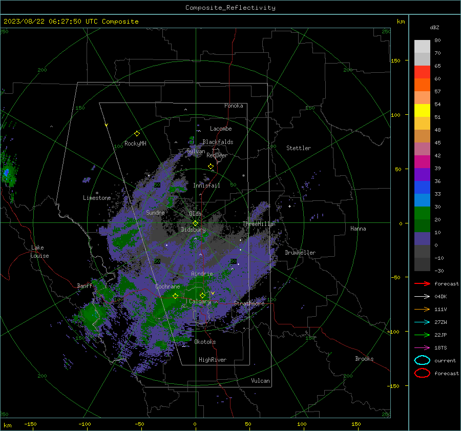Click the Cochrane label
Screen dimensions: 461x431
pyautogui.click(x=167, y=286)
